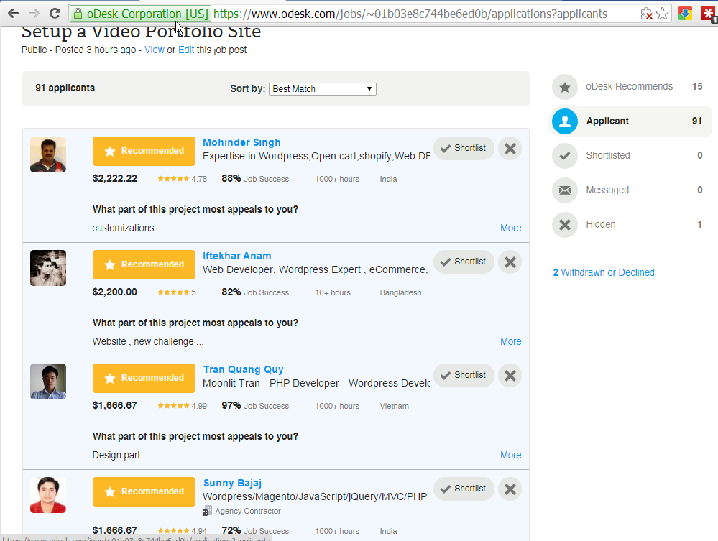The image size is (718, 541).
Task: Click the Recommended badge for Tran Quang Quy
Action: click(x=144, y=378)
